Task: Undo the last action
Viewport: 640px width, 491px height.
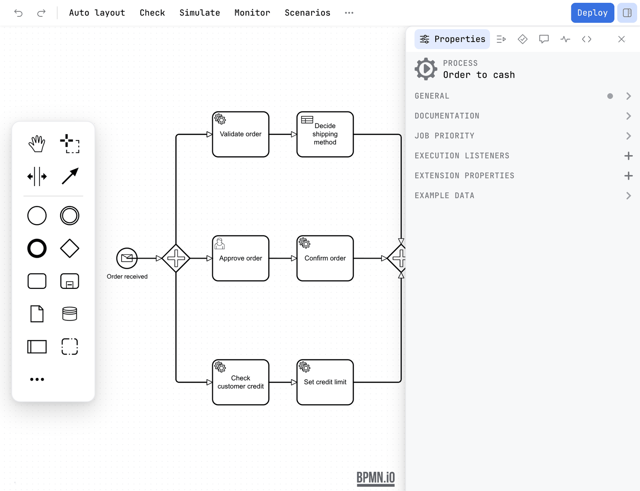Action: tap(18, 13)
